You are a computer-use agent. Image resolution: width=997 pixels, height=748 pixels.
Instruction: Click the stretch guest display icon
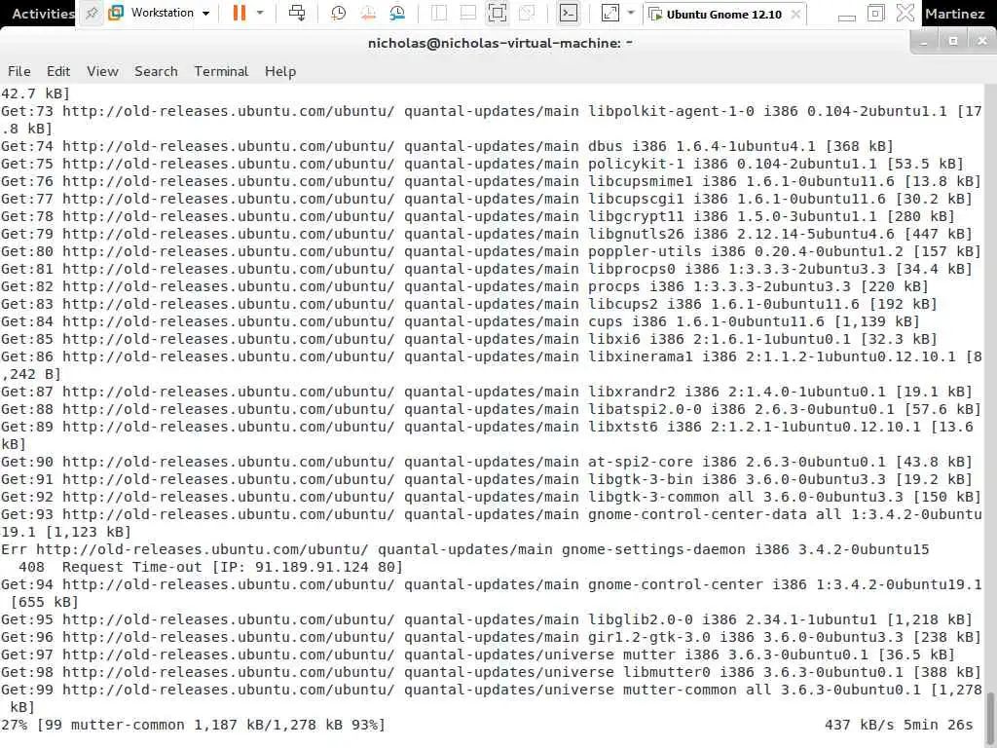pyautogui.click(x=609, y=13)
